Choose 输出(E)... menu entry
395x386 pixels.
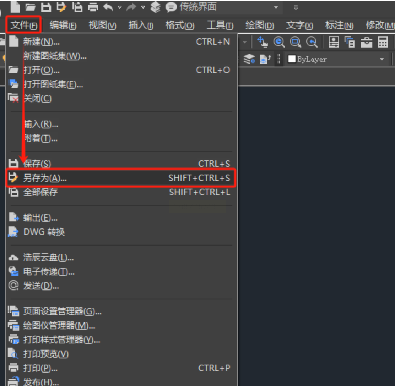pos(121,218)
